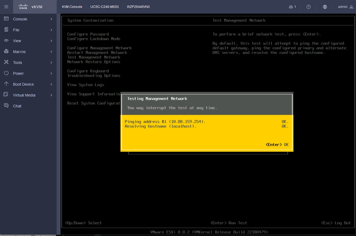Click the View menu item label

click(x=17, y=41)
